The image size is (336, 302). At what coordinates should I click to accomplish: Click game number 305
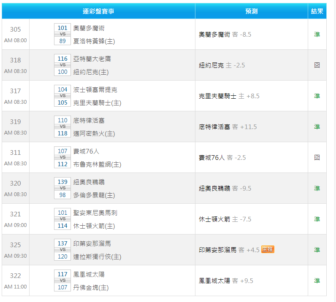[16, 30]
